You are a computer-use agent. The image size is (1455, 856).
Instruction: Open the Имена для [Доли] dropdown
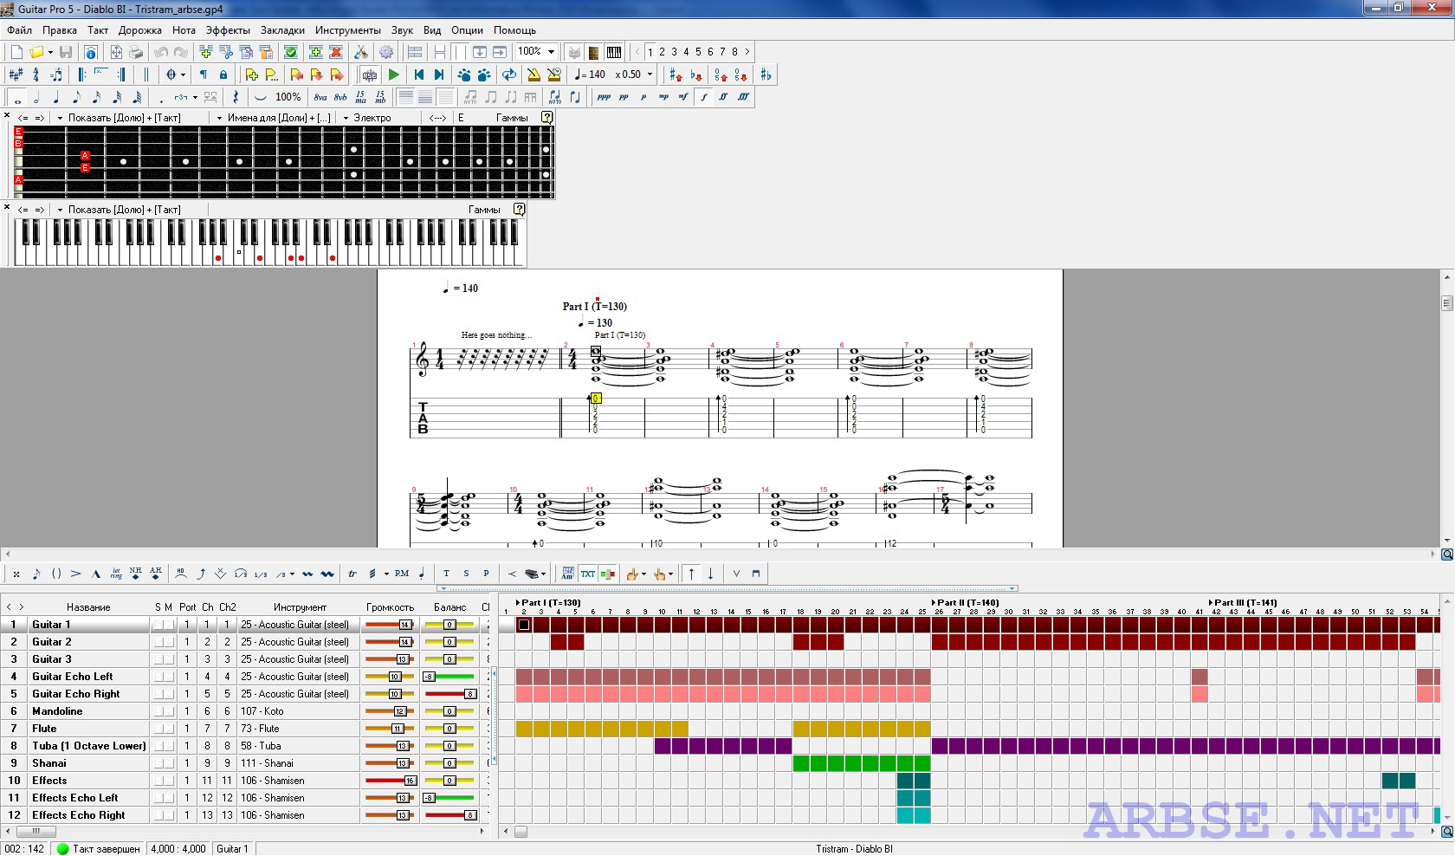point(273,118)
